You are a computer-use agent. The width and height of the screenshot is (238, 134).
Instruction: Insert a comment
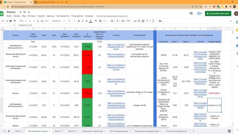pos(139,21)
